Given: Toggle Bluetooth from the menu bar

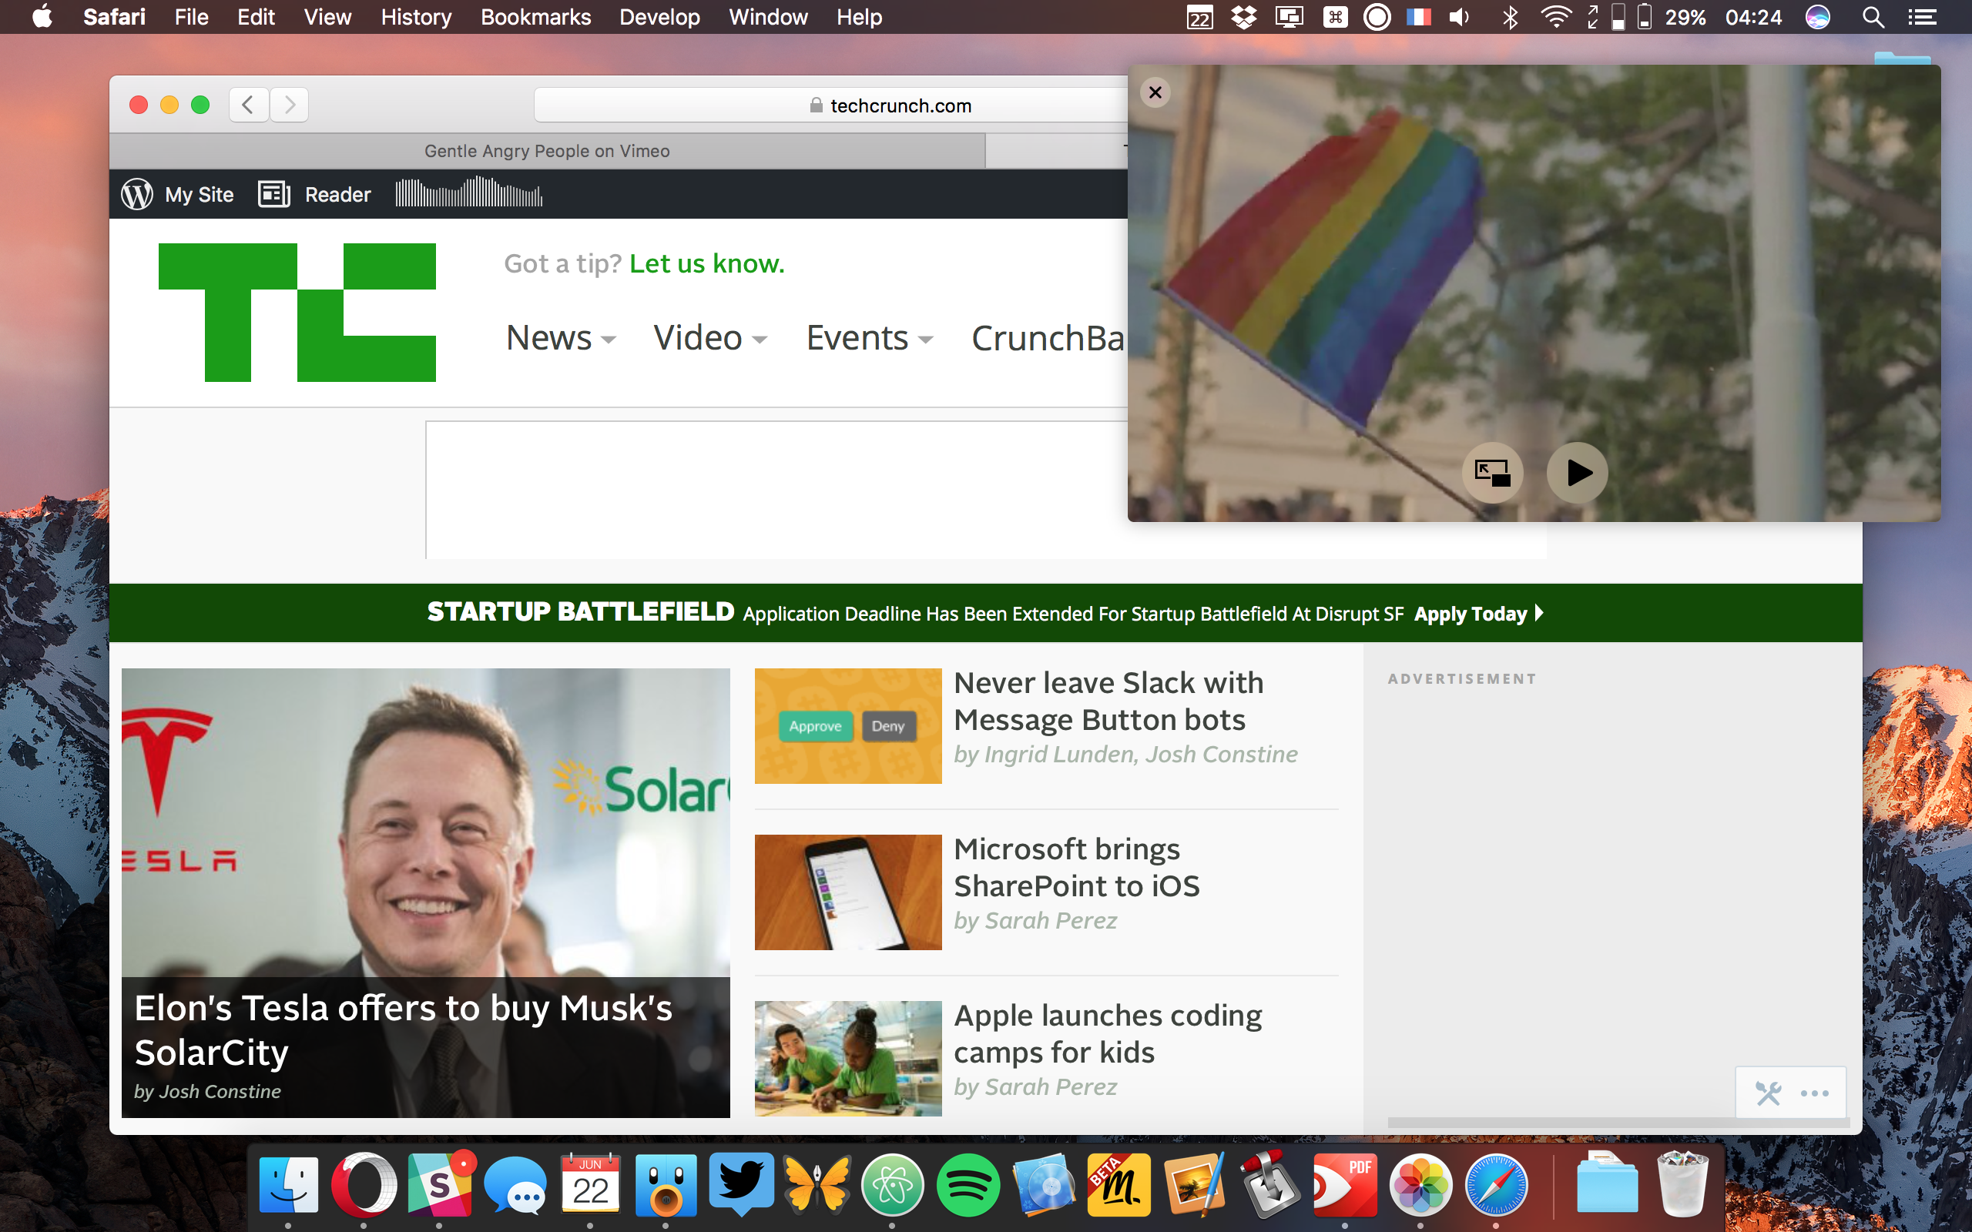Looking at the screenshot, I should click(x=1510, y=17).
